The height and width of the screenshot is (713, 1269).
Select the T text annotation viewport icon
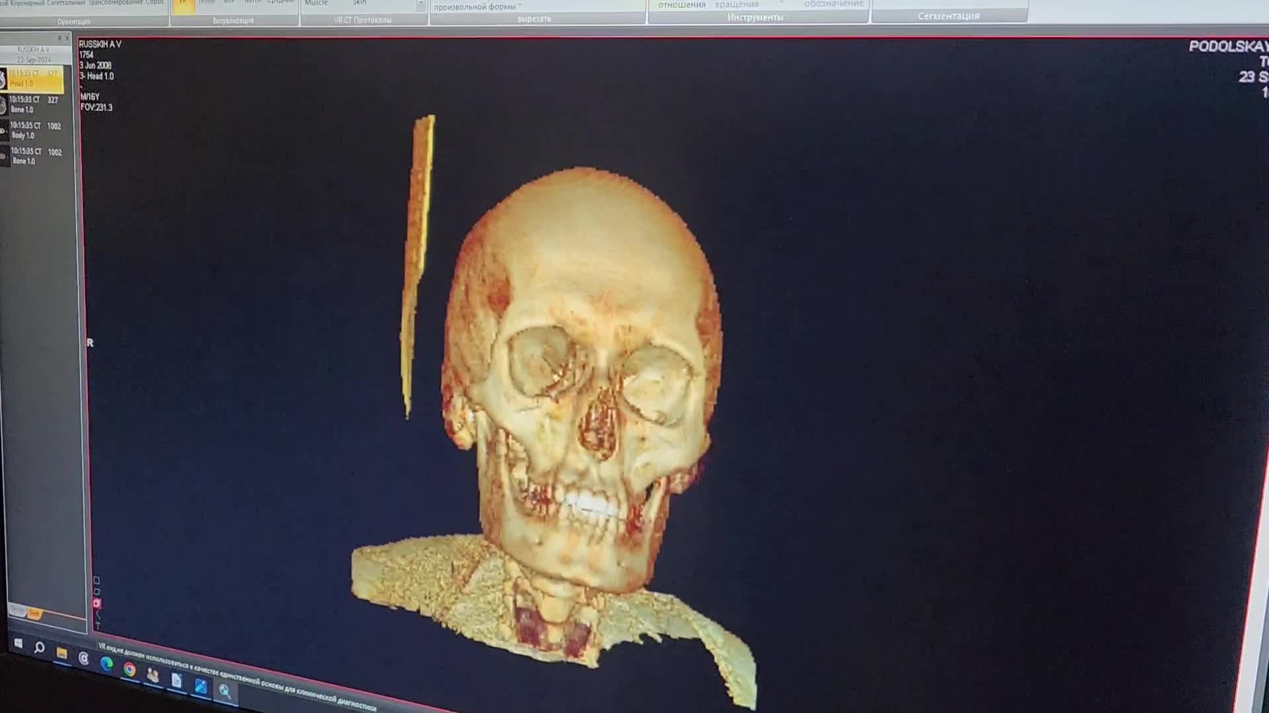(x=98, y=625)
